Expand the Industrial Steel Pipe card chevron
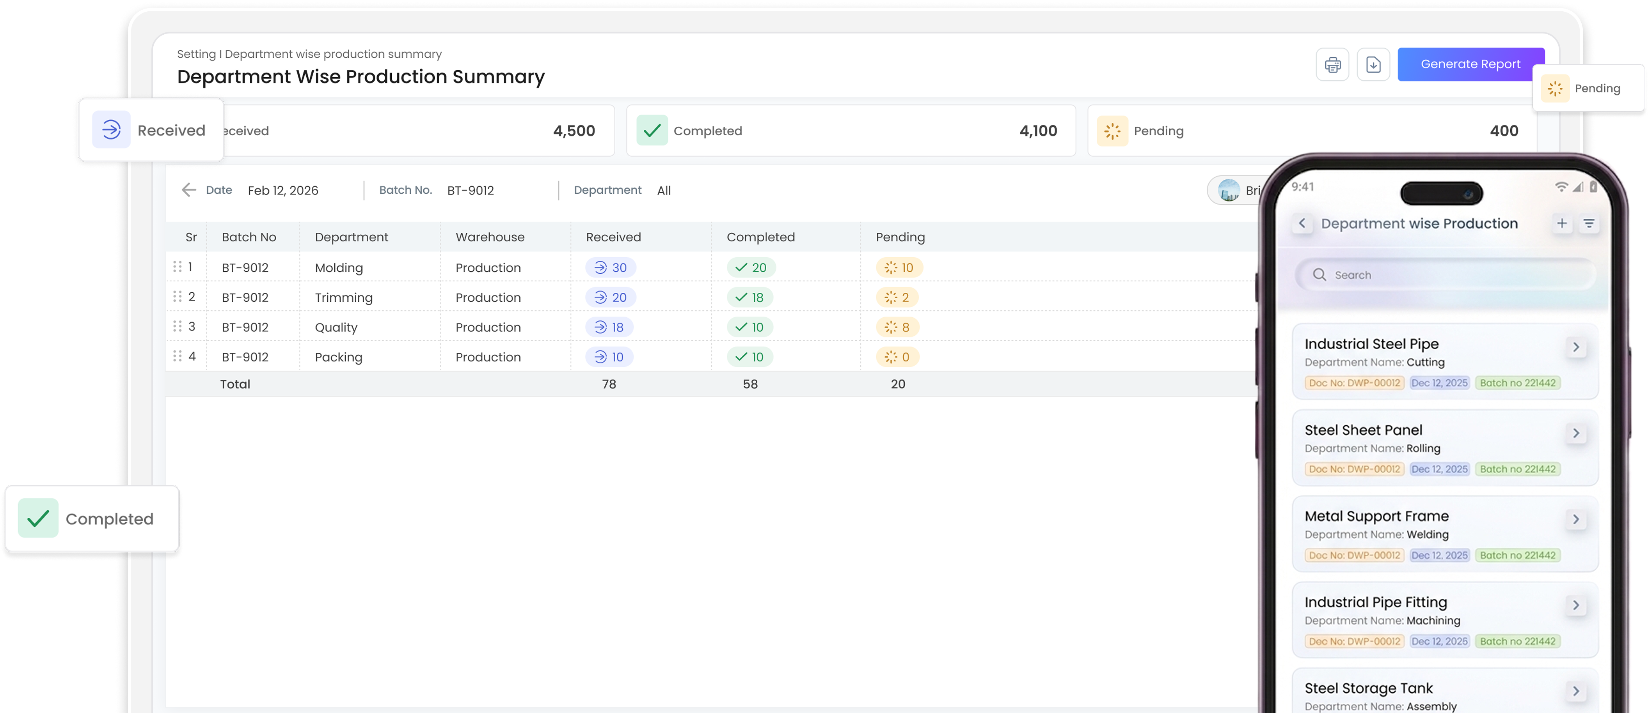Image resolution: width=1648 pixels, height=713 pixels. (1576, 347)
